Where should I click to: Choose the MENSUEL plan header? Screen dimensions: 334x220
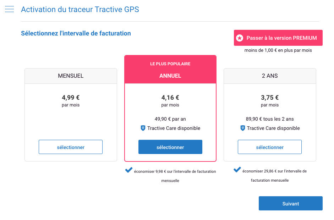[x=71, y=76]
